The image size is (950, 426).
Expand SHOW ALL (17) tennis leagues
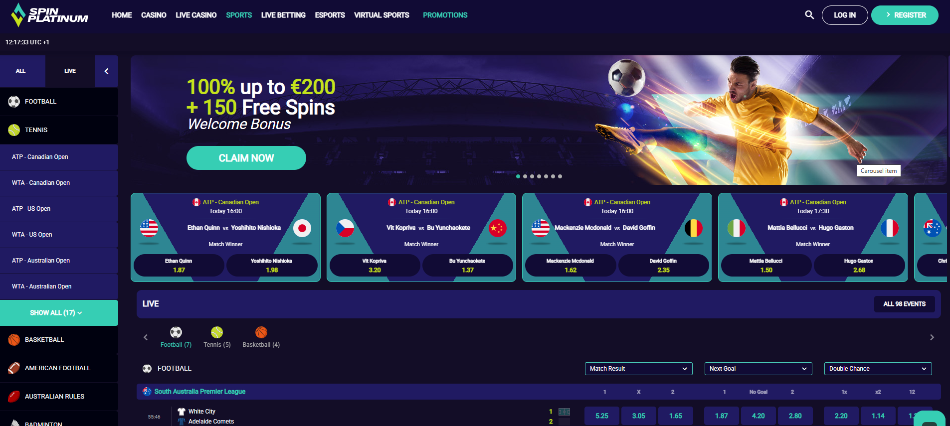click(59, 313)
